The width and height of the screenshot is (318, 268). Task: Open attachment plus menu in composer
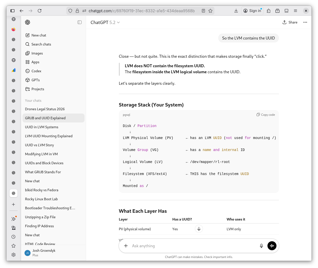tap(126, 246)
